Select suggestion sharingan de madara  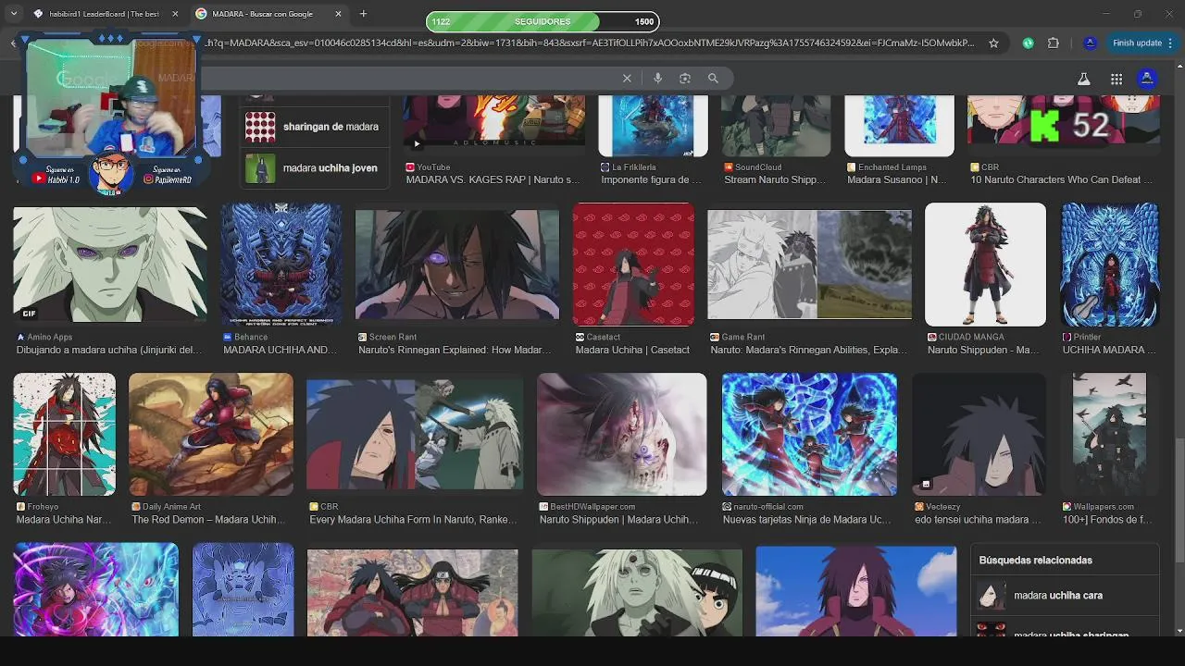[315, 127]
